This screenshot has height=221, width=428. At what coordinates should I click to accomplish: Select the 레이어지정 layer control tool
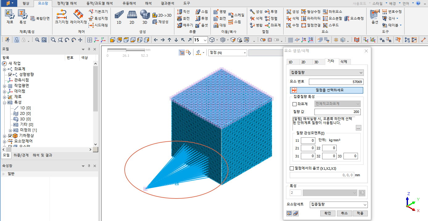point(78,17)
